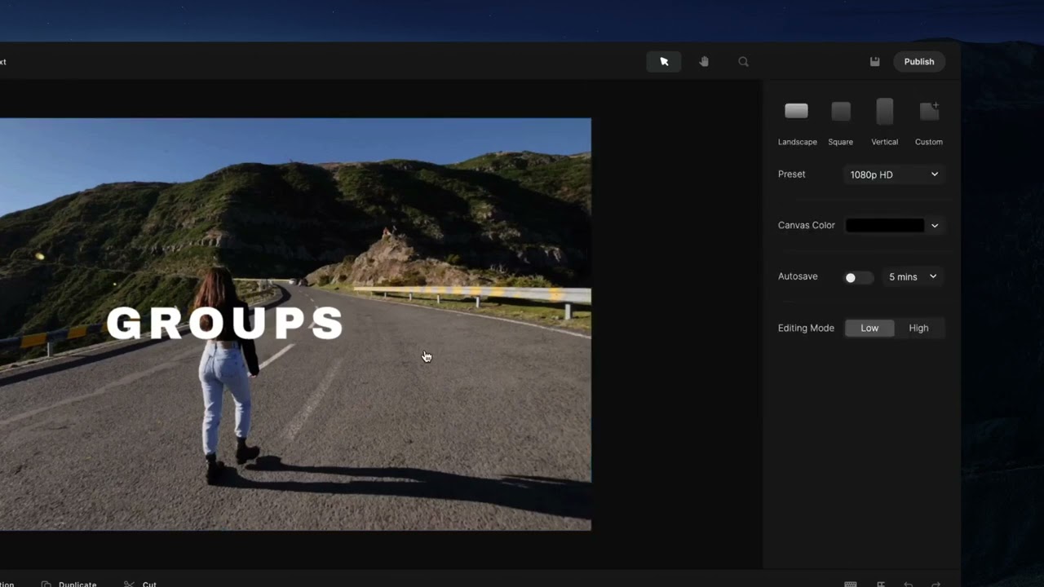The height and width of the screenshot is (587, 1044).
Task: Click the keyboard shortcuts icon
Action: (x=851, y=584)
